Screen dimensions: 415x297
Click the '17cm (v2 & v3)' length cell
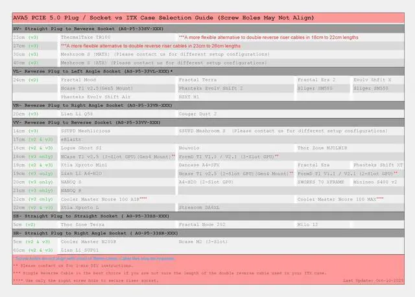point(33,139)
